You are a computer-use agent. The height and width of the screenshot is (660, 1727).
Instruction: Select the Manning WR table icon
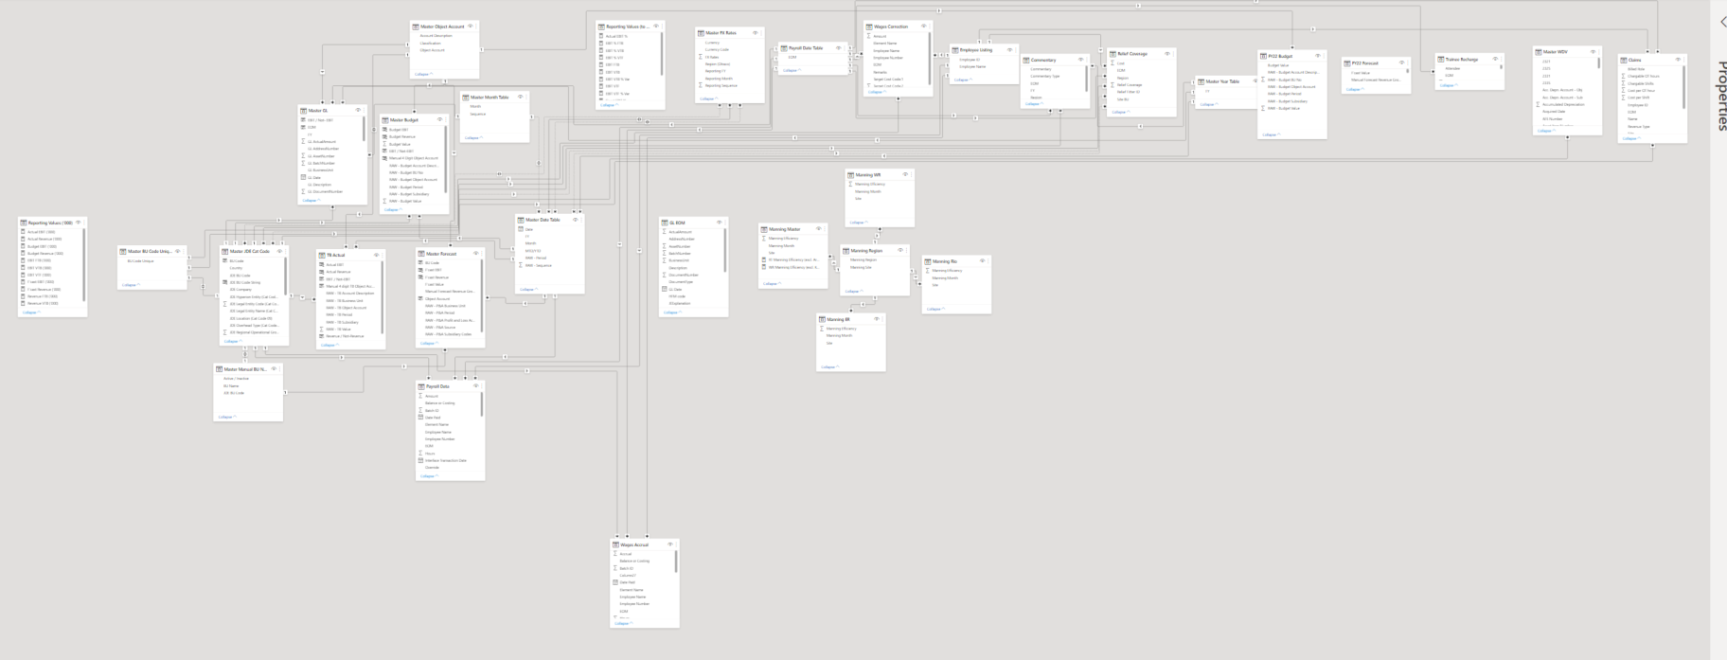click(x=850, y=174)
